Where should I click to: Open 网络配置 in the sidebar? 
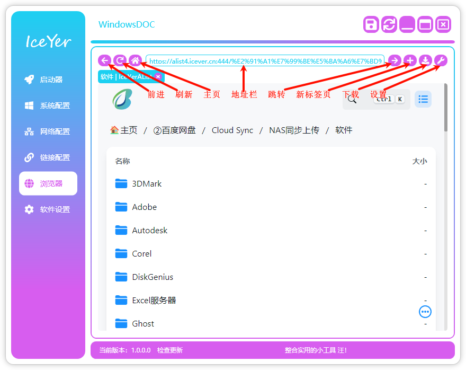pos(48,131)
